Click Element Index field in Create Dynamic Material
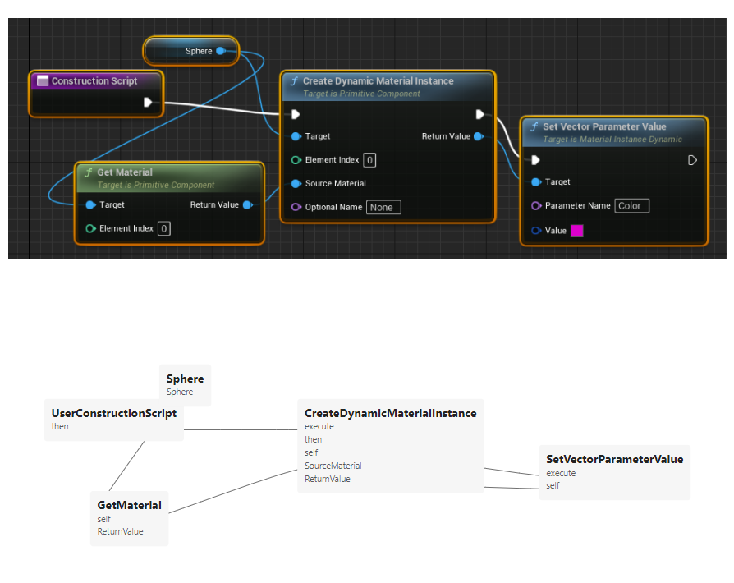 point(369,160)
